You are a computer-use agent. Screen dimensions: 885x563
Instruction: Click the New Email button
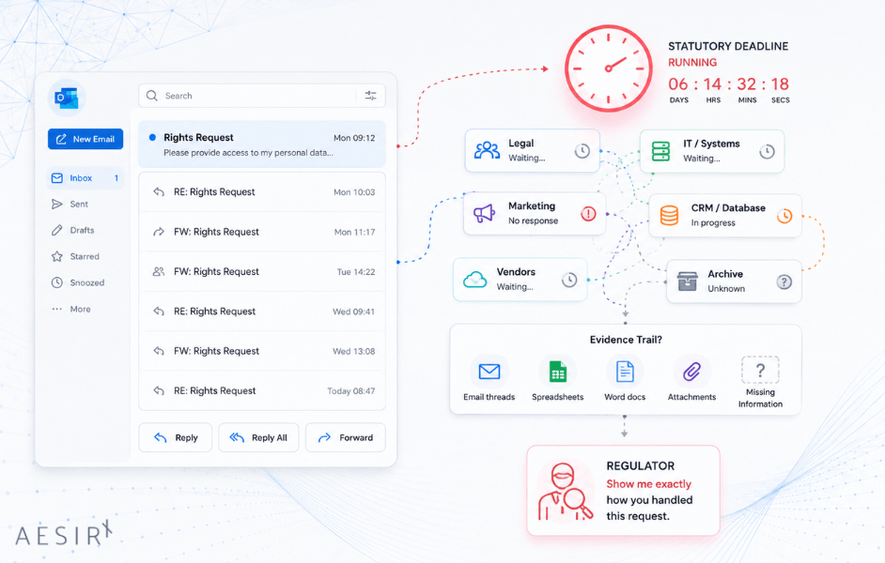click(85, 139)
